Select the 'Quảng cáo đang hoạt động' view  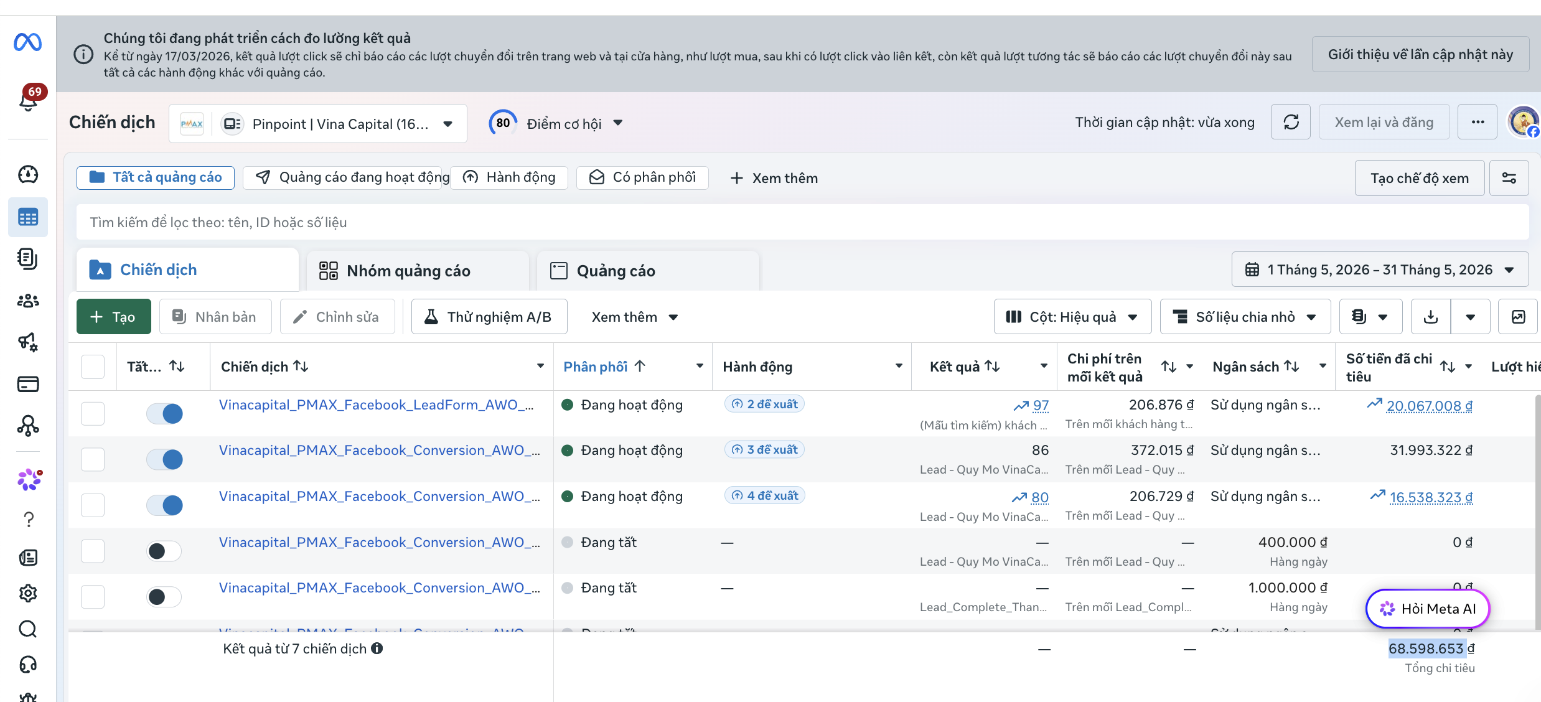coord(342,177)
